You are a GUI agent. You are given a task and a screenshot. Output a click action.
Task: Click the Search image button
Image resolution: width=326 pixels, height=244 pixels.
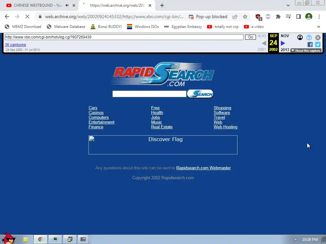click(200, 94)
